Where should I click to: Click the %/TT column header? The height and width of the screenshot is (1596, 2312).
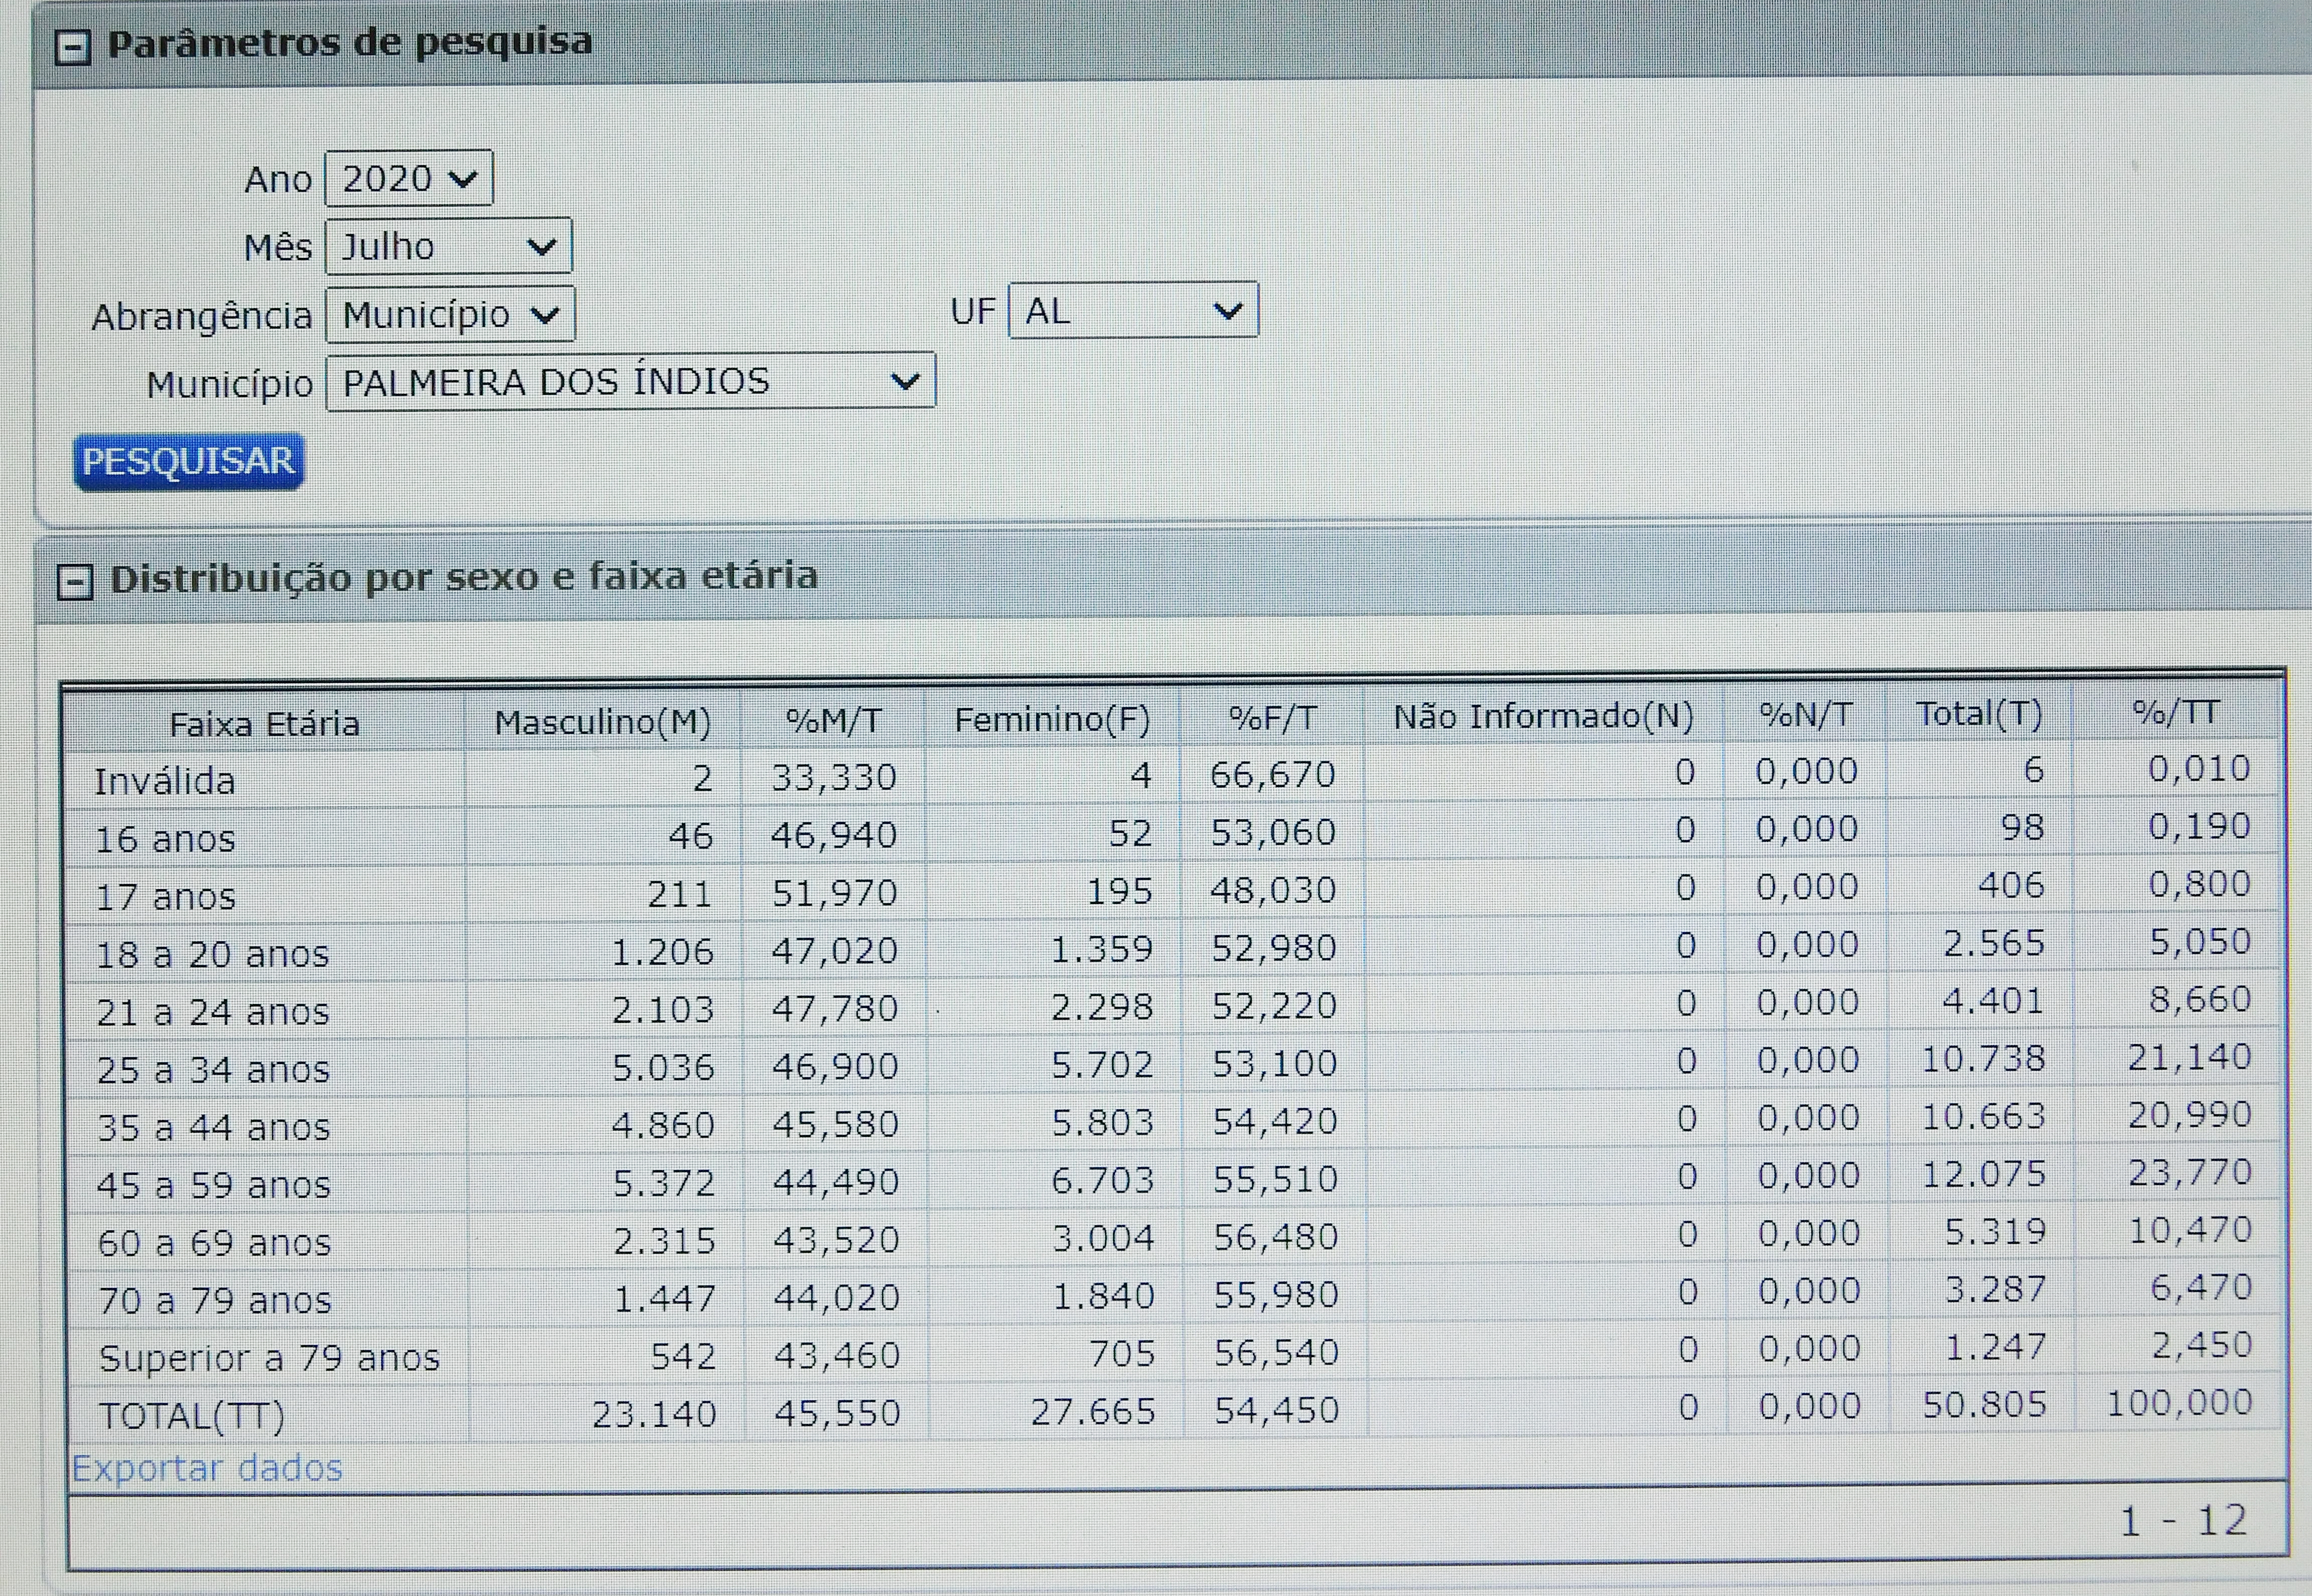click(2176, 712)
